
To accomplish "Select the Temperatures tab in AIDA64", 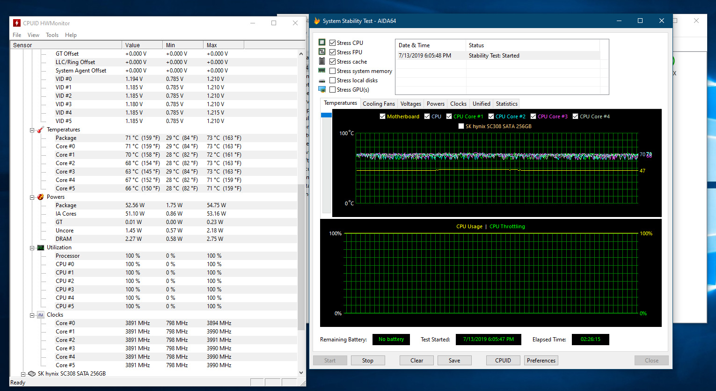I will pos(340,103).
